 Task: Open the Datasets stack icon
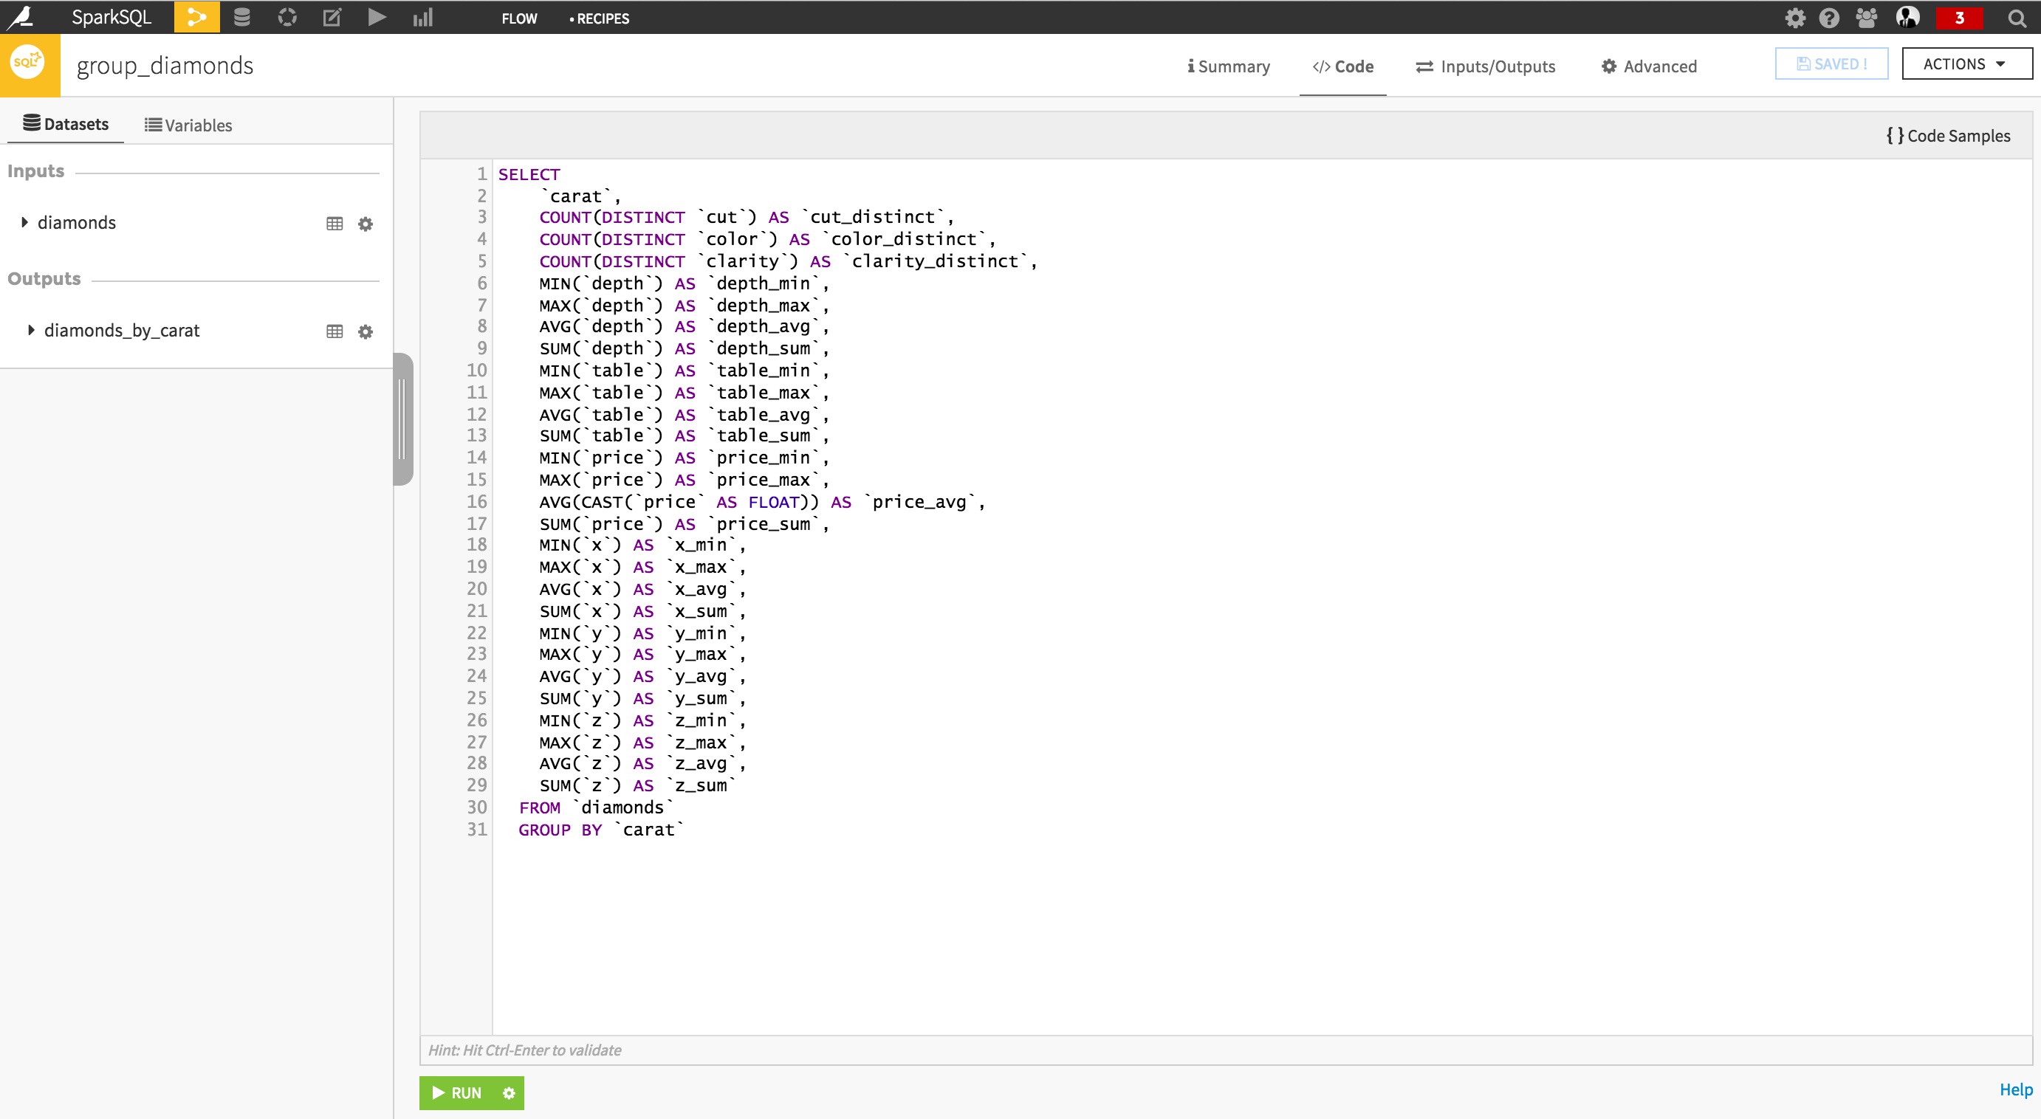241,18
